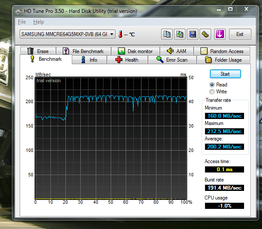262x229 pixels.
Task: Switch to the Random Access tab
Action: tap(222, 51)
